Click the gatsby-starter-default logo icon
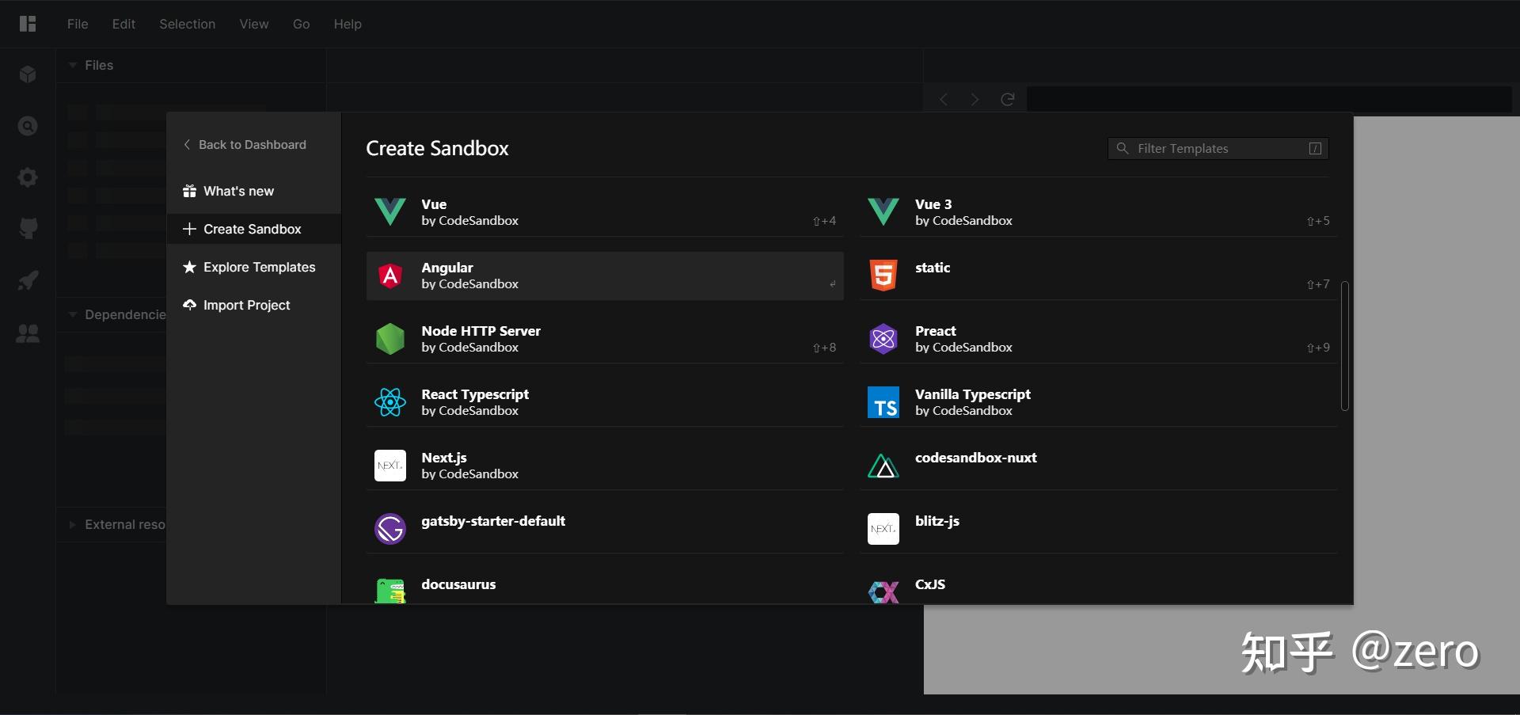 pyautogui.click(x=390, y=529)
